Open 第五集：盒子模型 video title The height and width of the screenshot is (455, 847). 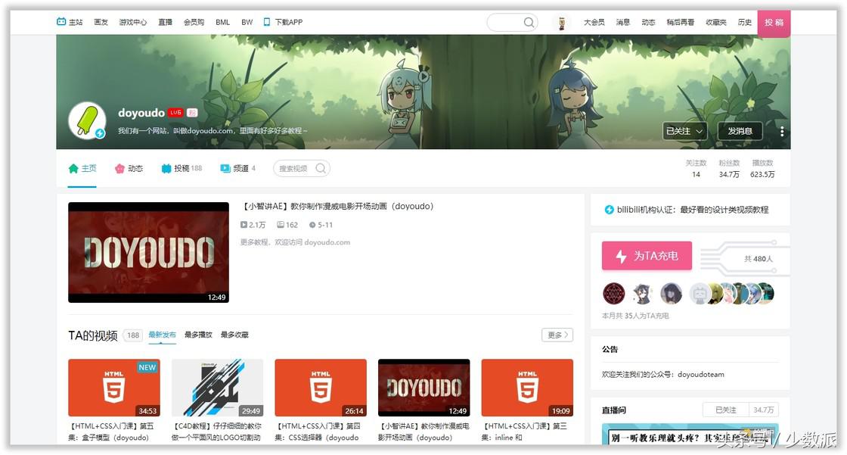(x=110, y=432)
